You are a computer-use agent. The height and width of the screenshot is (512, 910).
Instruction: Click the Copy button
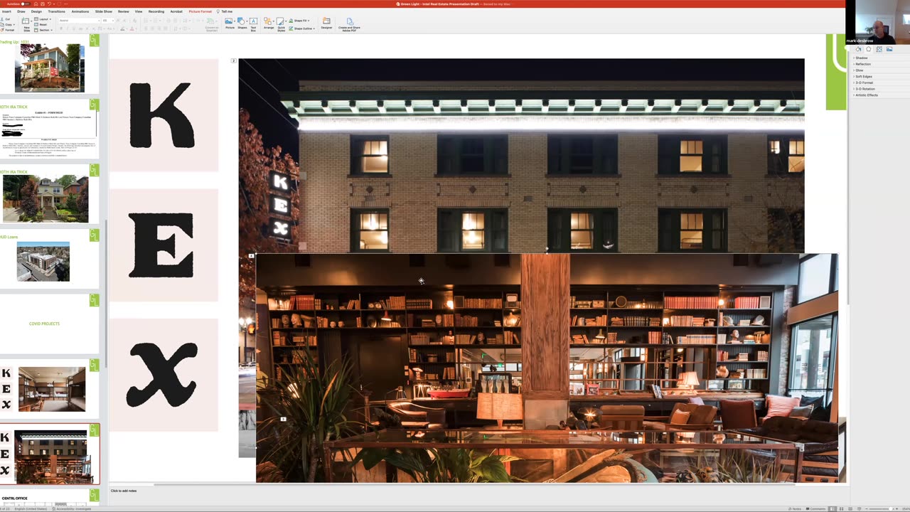[x=6, y=25]
